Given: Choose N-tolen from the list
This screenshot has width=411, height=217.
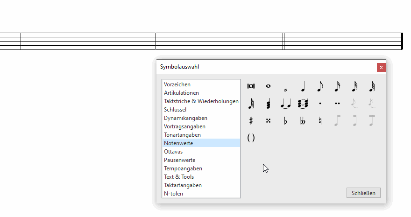Looking at the screenshot, I should coord(173,194).
